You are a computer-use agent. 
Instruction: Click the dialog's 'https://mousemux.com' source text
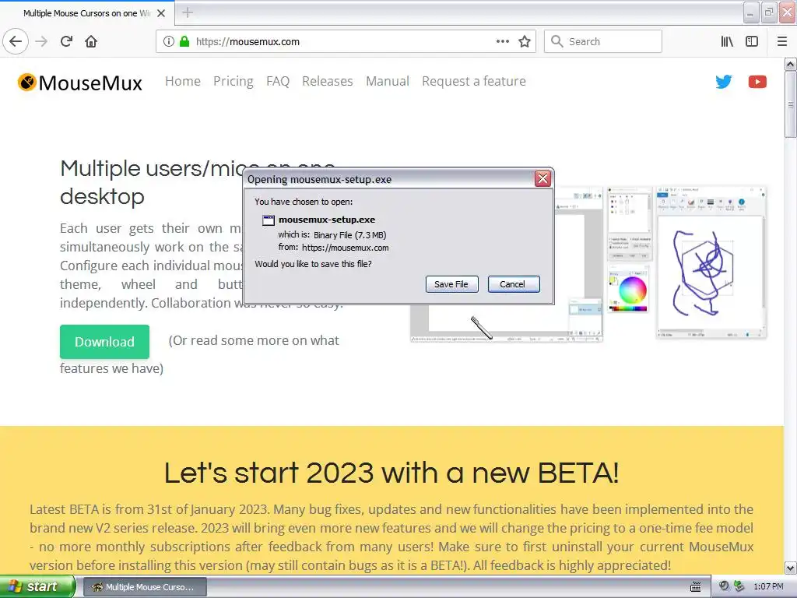point(345,248)
